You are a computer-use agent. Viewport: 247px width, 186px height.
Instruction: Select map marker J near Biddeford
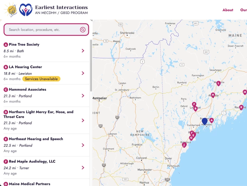coord(184,145)
